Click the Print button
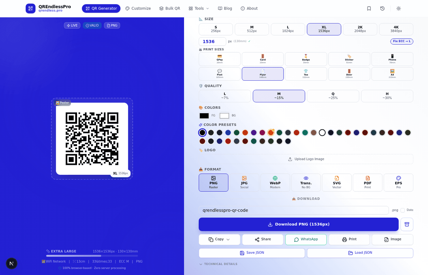Image resolution: width=428 pixels, height=275 pixels. tap(349, 239)
